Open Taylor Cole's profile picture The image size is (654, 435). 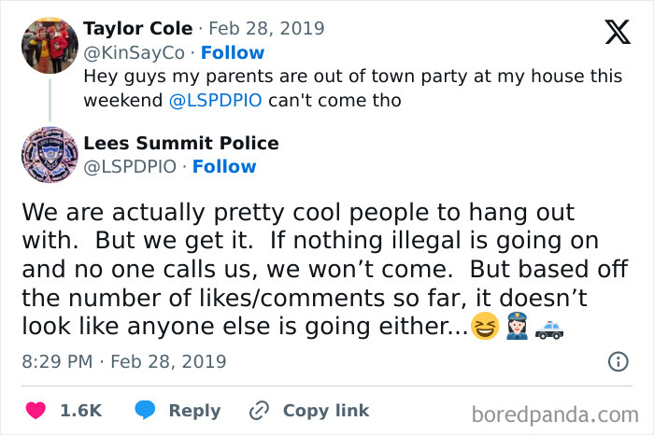click(x=49, y=45)
